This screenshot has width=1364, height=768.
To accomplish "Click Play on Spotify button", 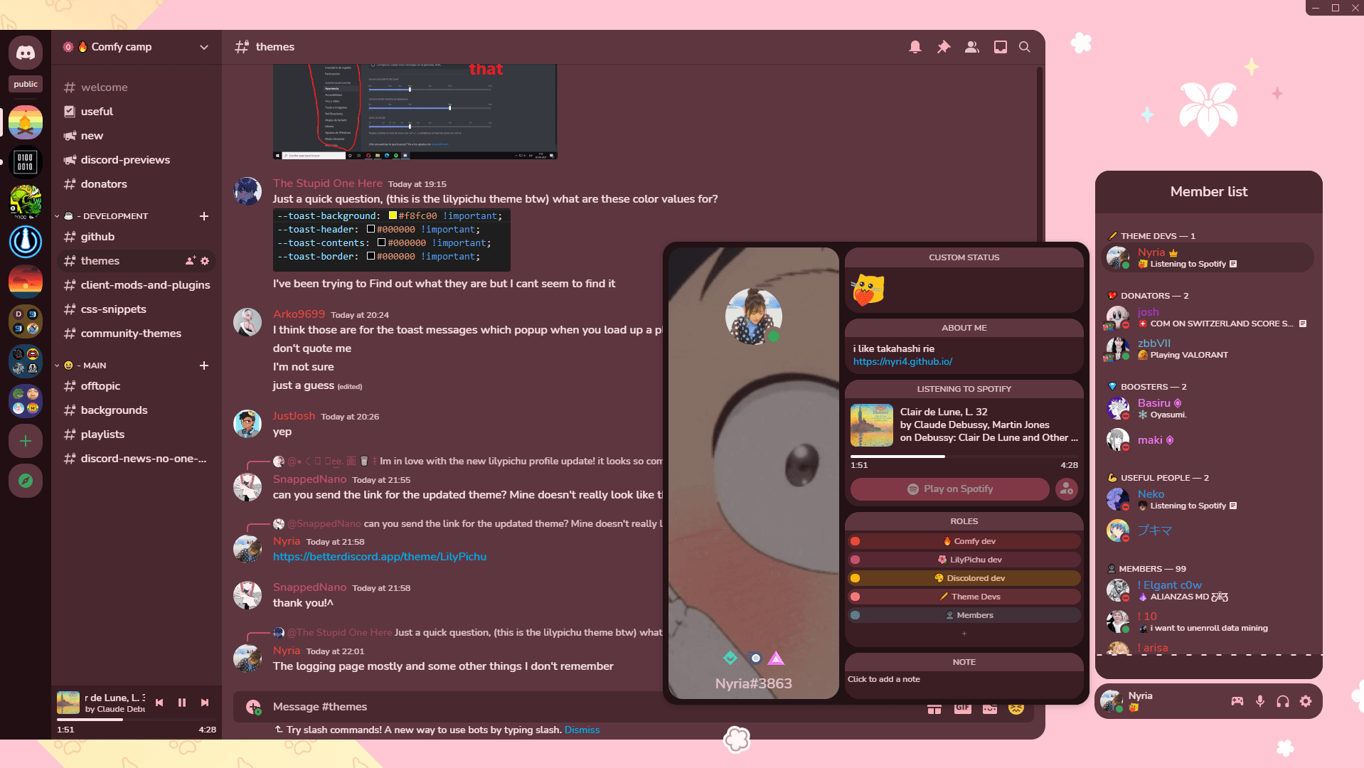I will 950,489.
